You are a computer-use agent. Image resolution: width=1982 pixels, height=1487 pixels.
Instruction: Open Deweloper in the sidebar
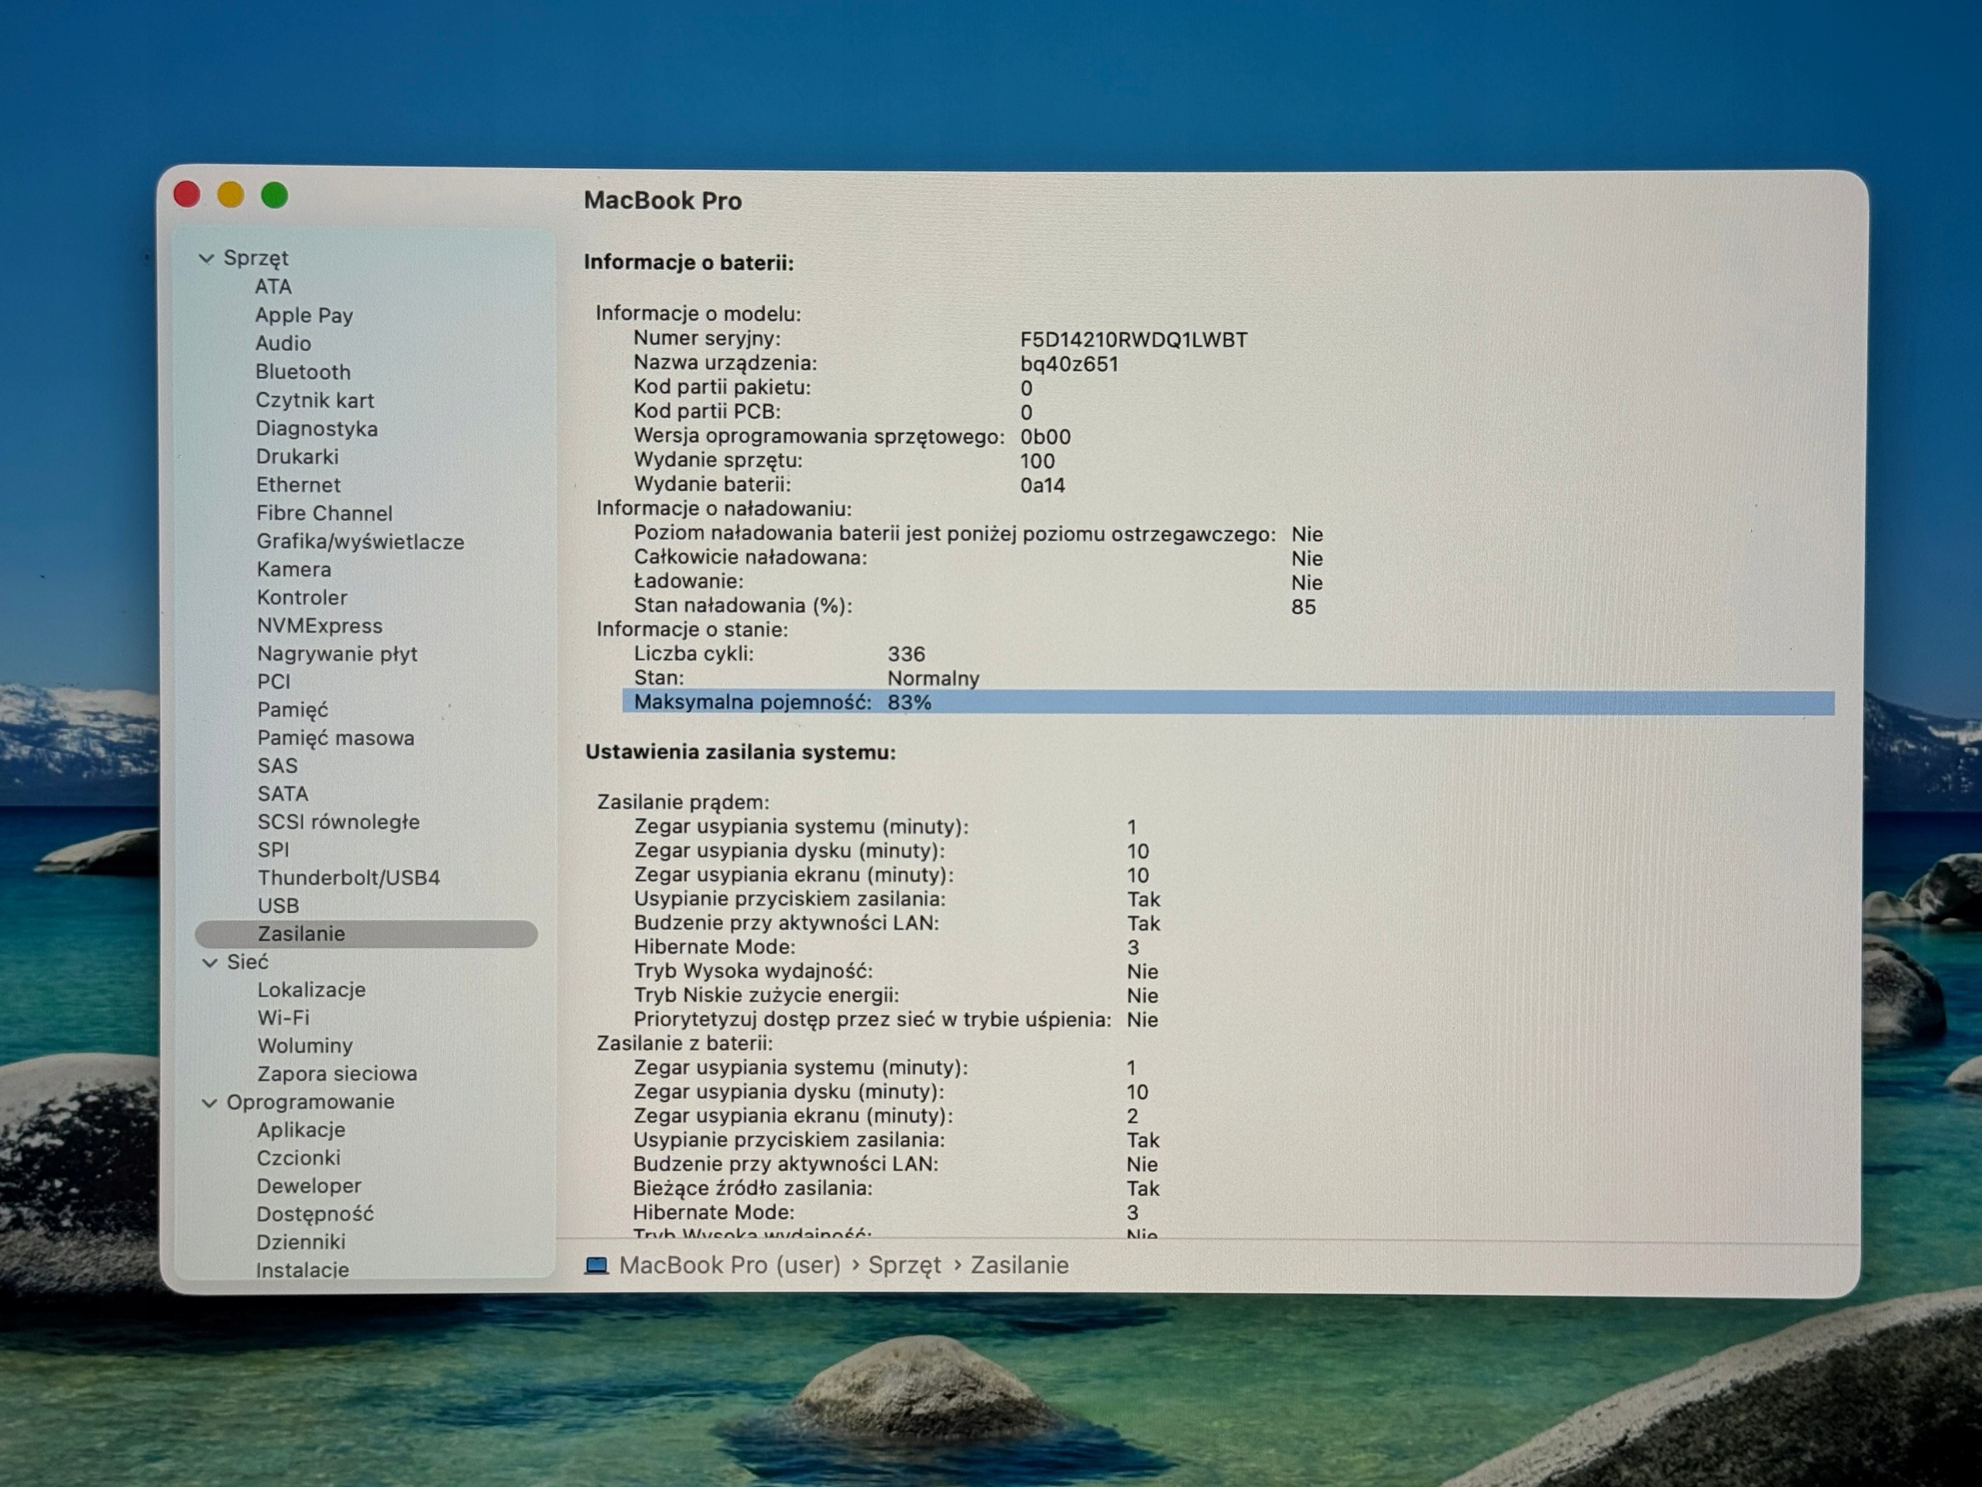click(309, 1186)
